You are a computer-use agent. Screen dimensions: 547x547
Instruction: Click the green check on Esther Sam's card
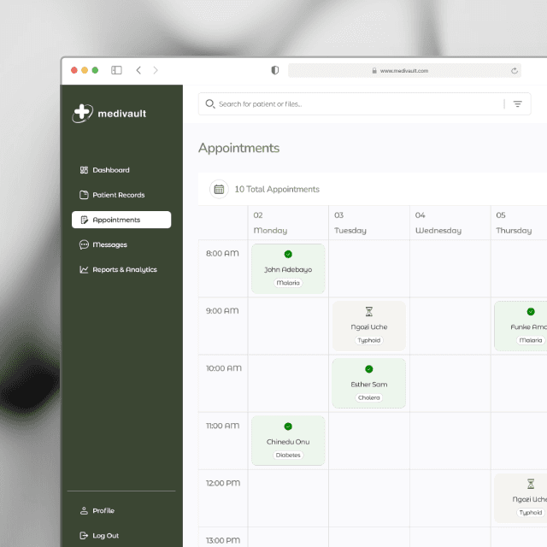tap(369, 369)
